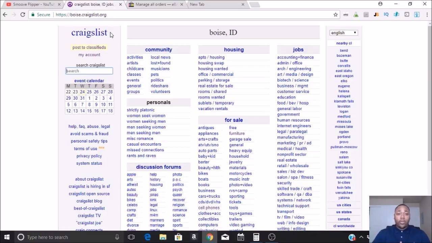The image size is (432, 243).
Task: Go to nearby city spokane
Action: point(344,172)
